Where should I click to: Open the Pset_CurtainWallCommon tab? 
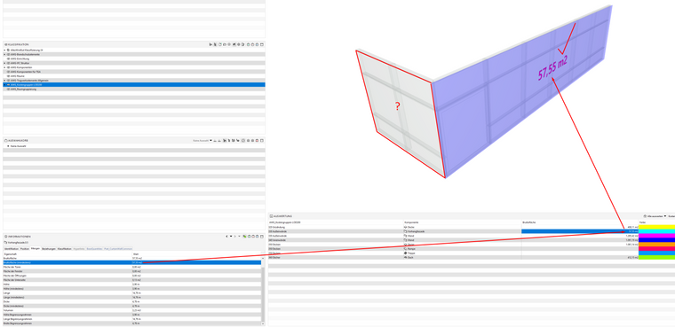tap(118, 249)
